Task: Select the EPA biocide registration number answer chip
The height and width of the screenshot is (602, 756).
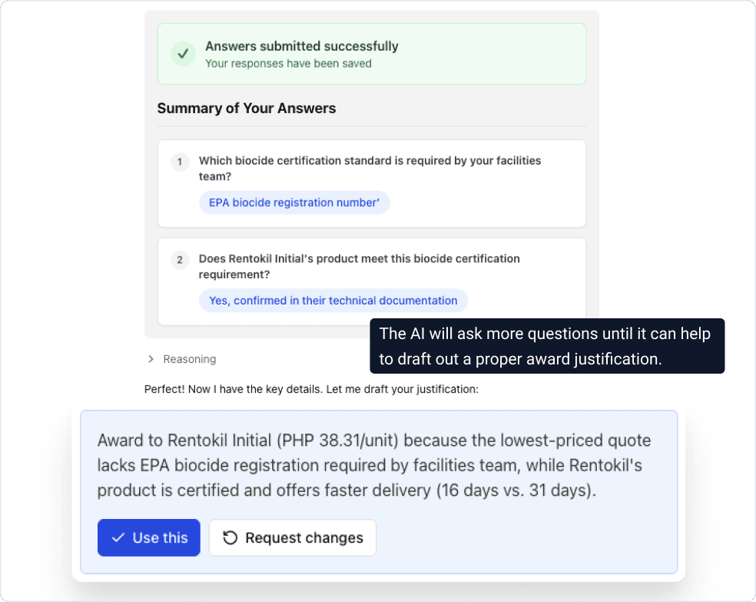Action: 294,201
